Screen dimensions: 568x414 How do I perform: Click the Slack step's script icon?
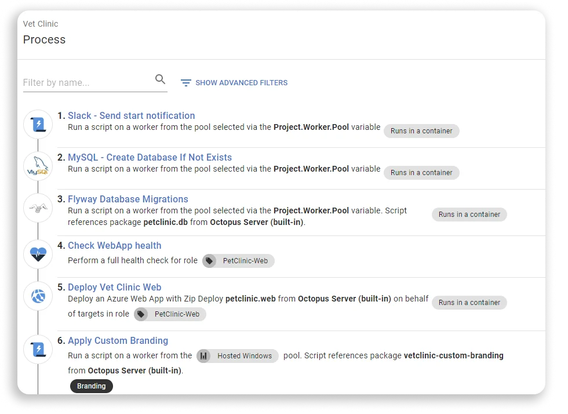point(37,124)
